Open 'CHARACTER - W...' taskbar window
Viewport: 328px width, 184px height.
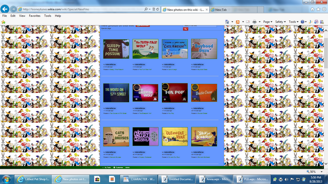tap(139, 179)
